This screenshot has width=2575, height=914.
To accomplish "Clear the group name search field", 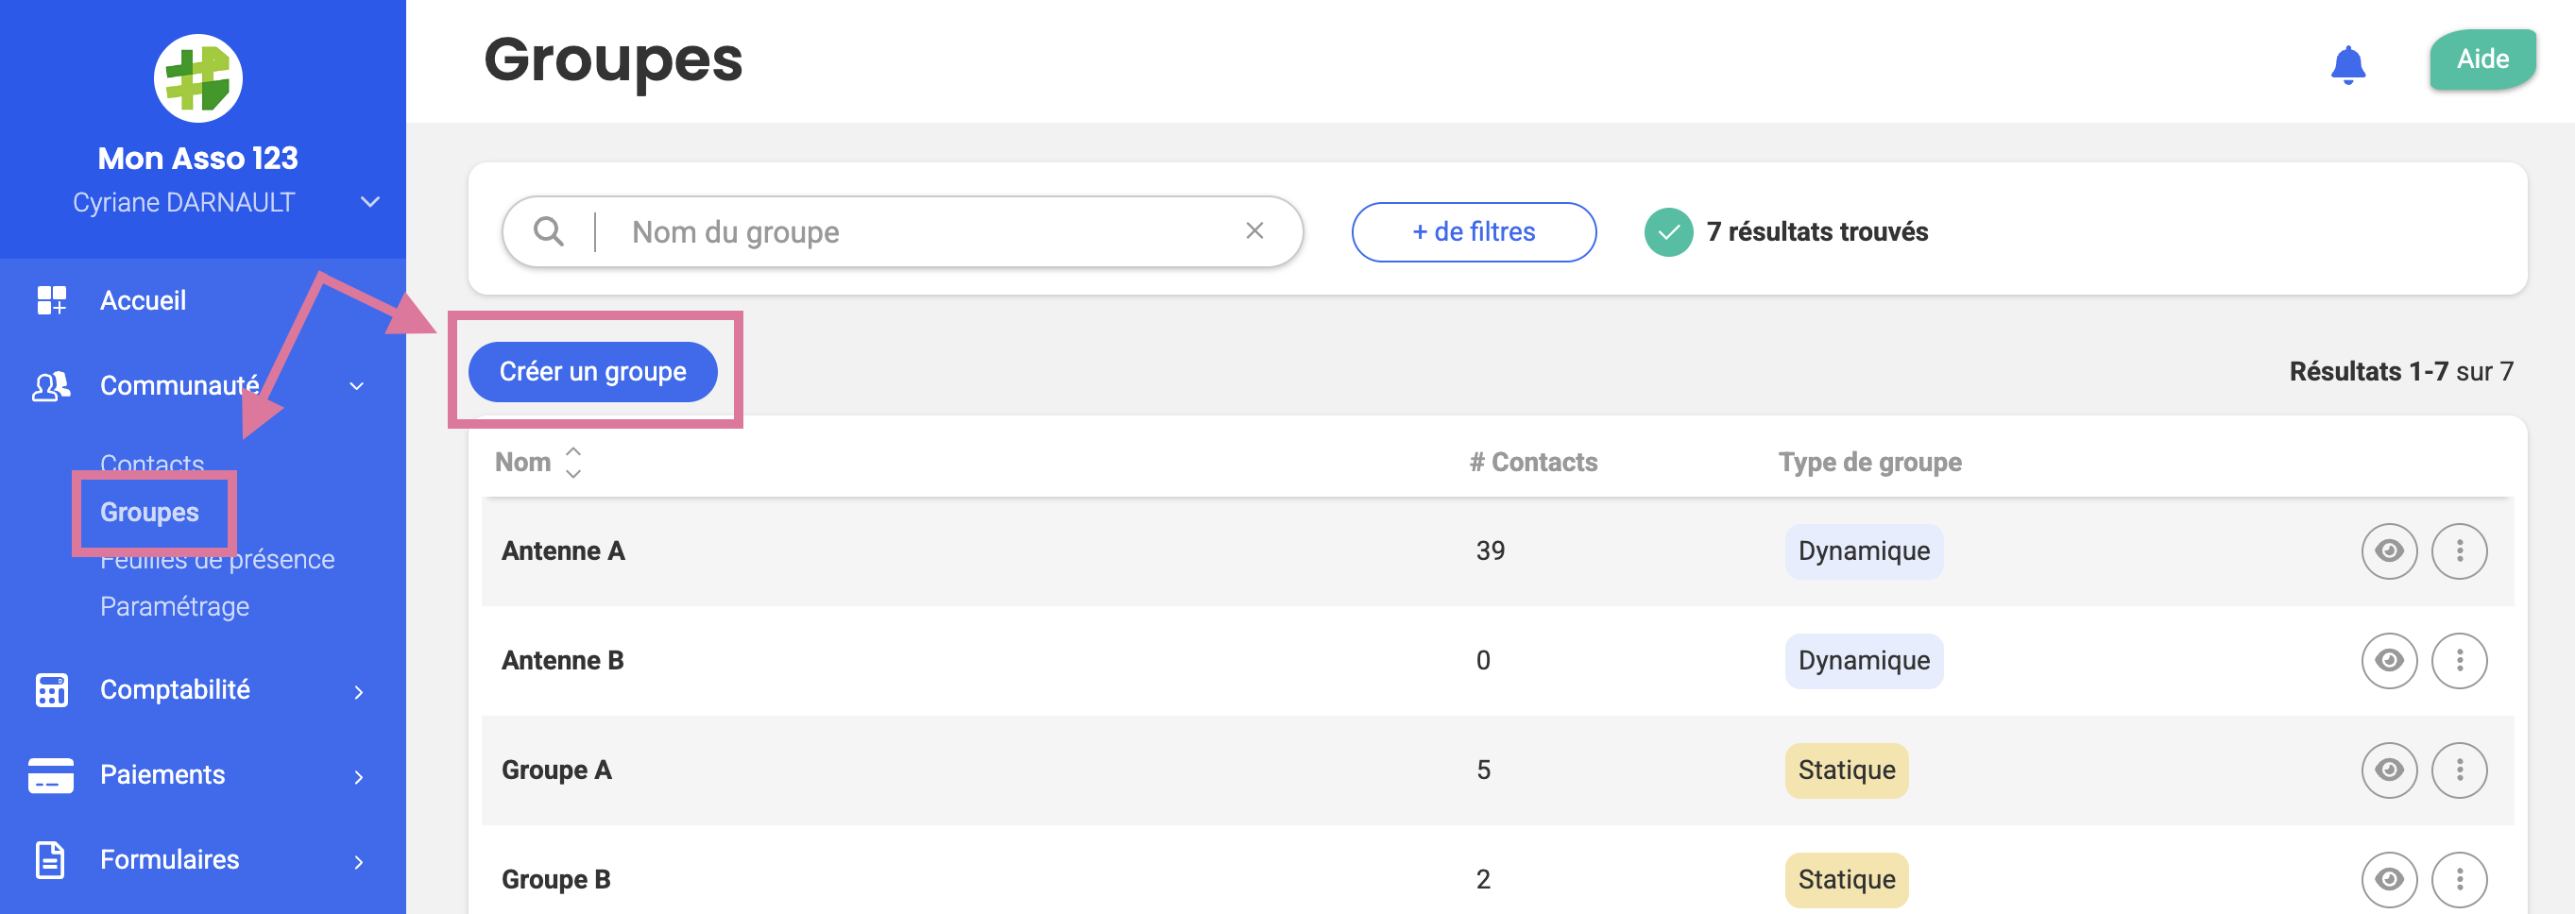I will [x=1254, y=231].
